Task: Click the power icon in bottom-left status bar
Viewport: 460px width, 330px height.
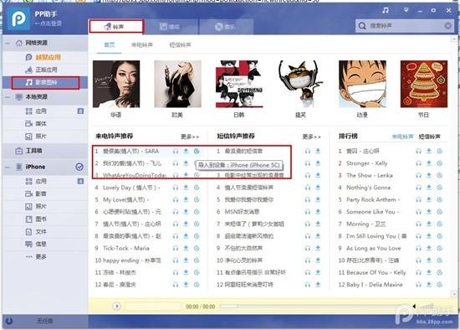Action: (x=9, y=321)
